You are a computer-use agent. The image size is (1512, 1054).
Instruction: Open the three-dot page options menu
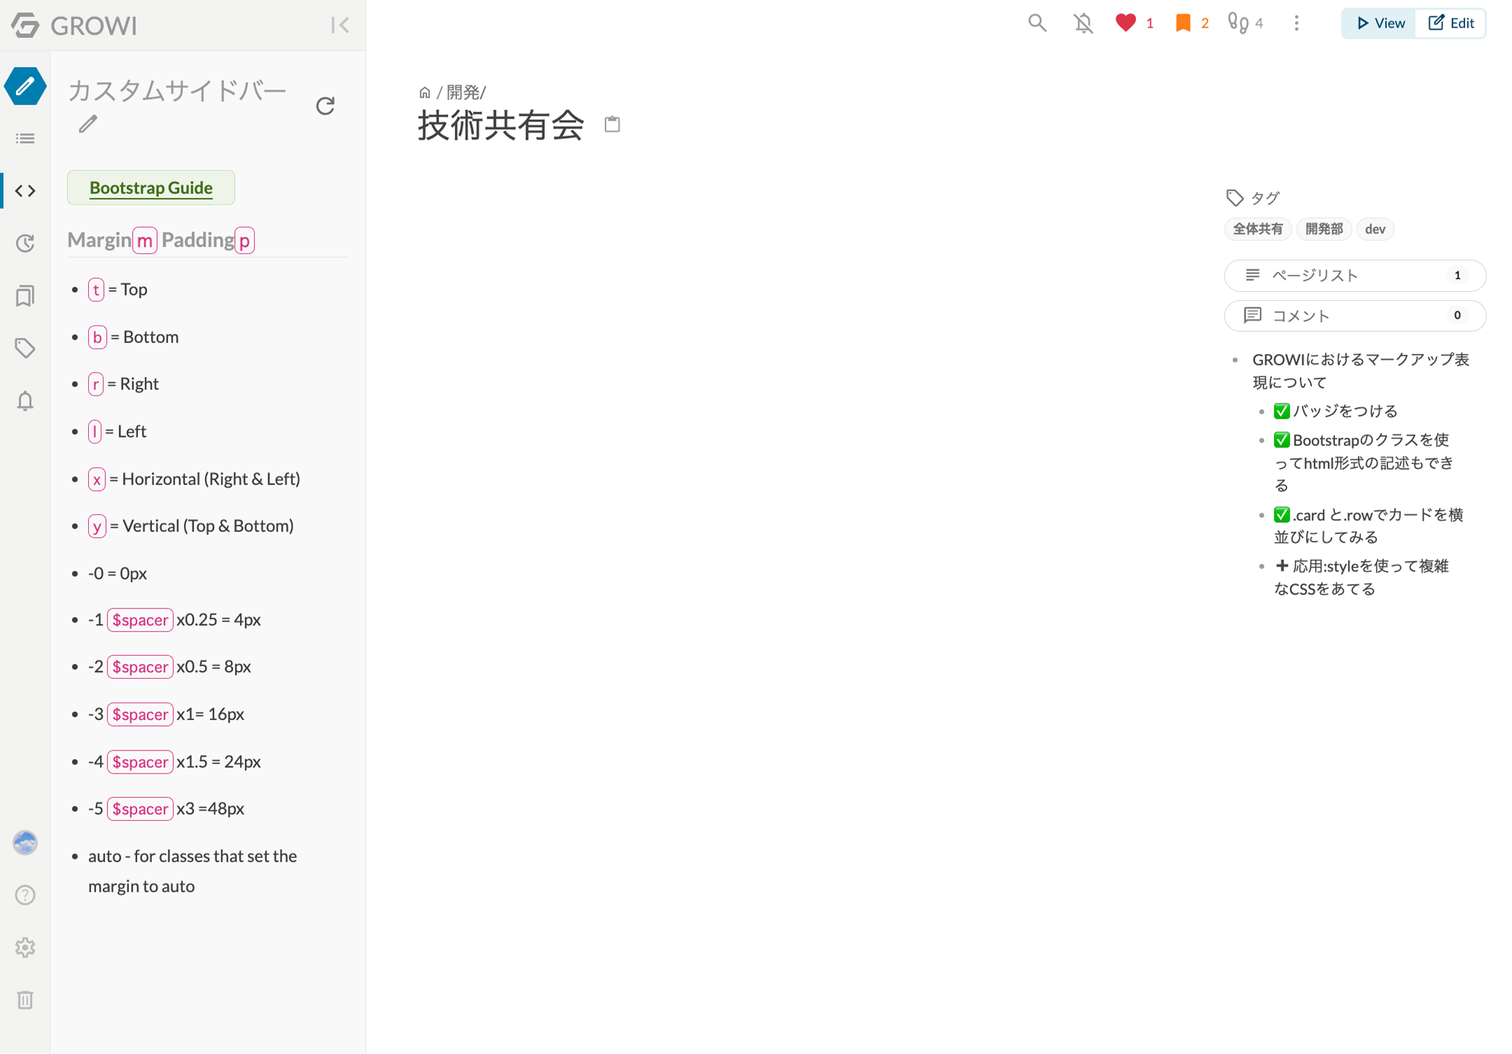pos(1296,23)
